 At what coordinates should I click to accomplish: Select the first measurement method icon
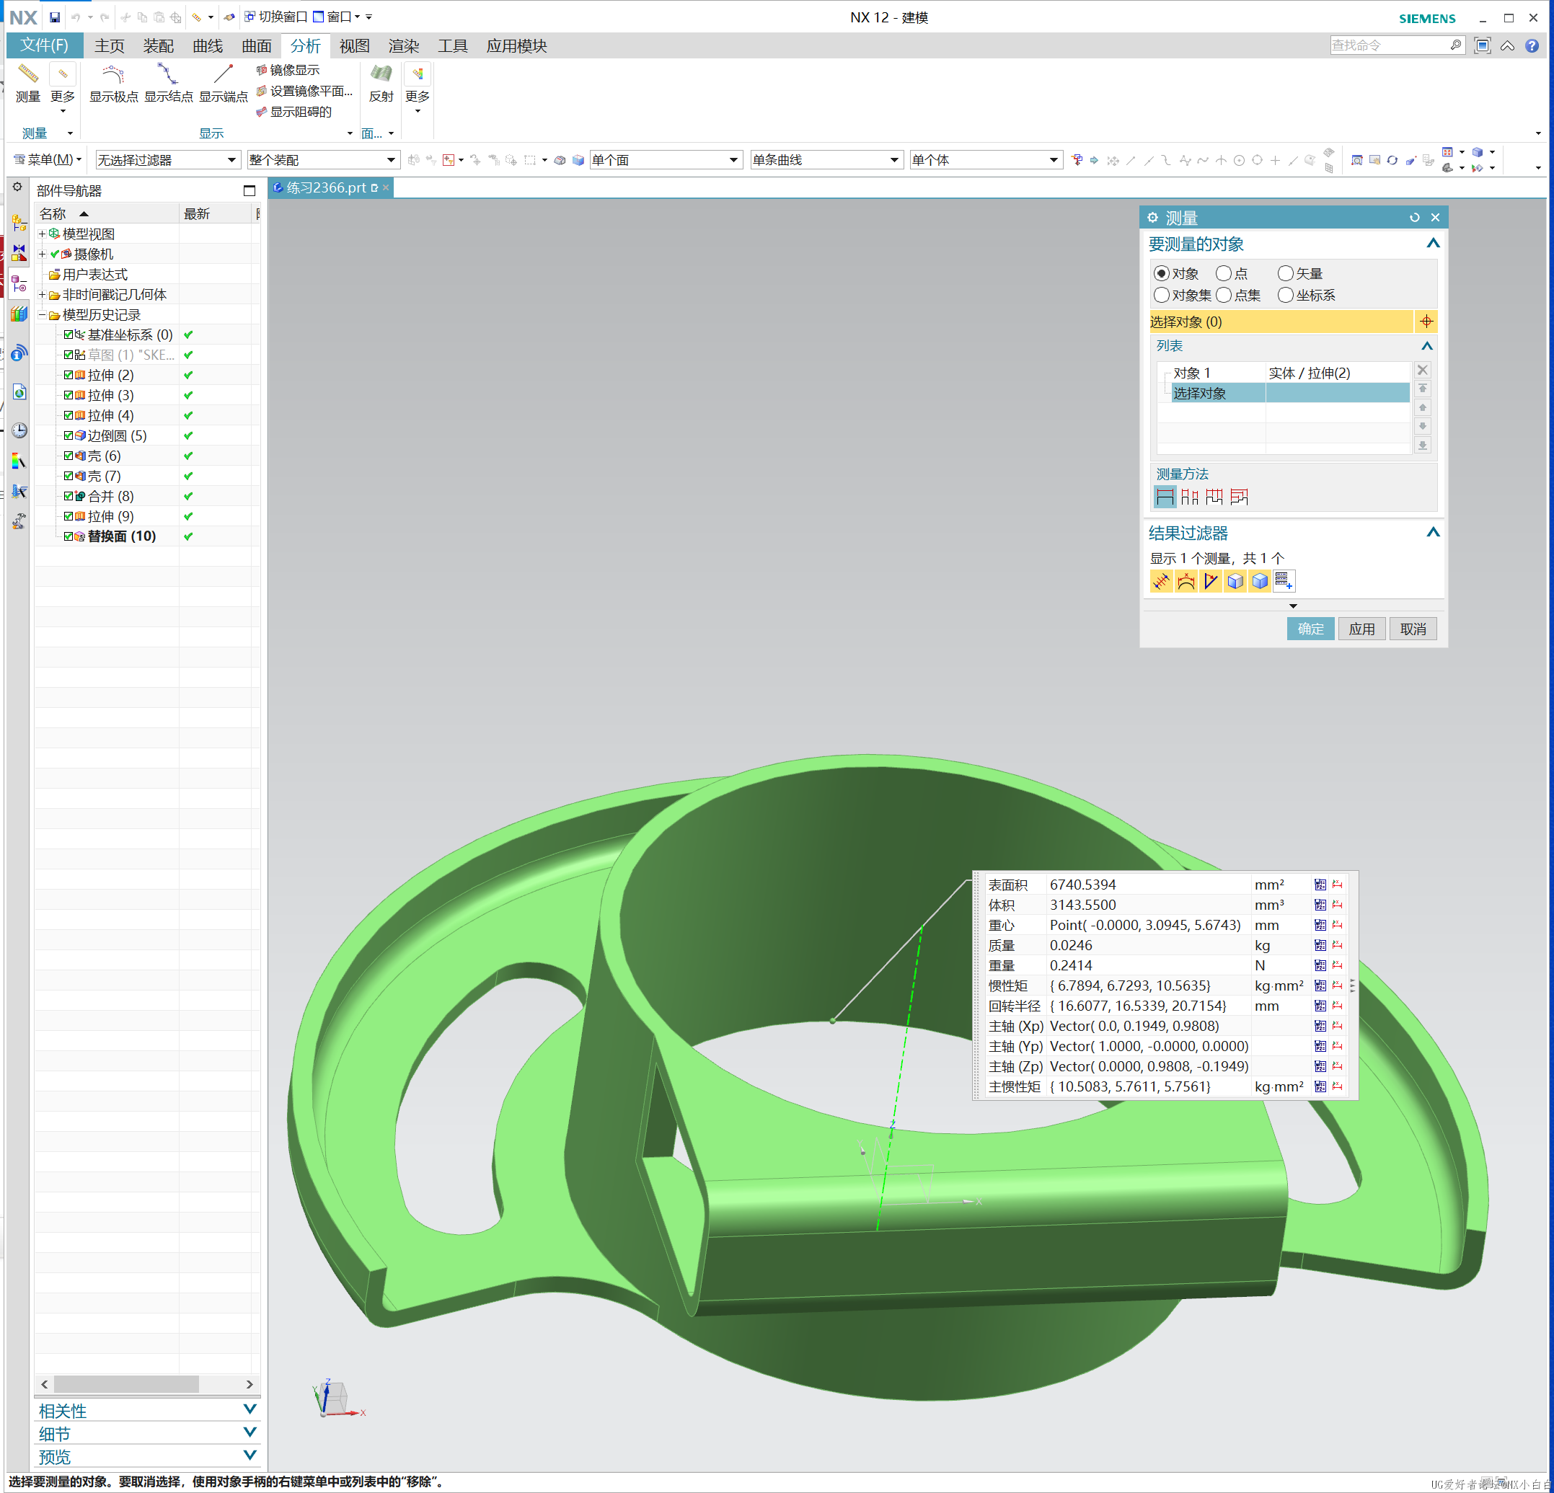1165,497
